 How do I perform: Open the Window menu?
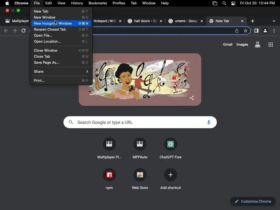point(149,3)
